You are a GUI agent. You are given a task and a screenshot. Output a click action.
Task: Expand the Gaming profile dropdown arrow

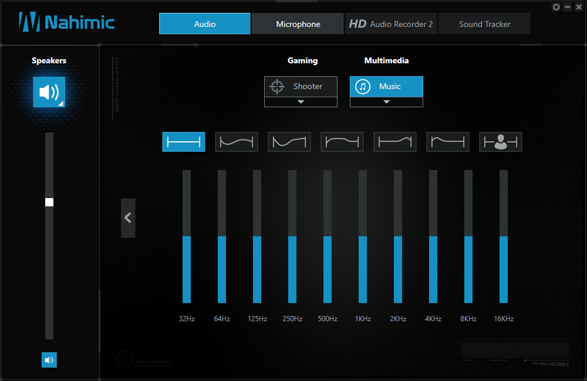(x=301, y=102)
